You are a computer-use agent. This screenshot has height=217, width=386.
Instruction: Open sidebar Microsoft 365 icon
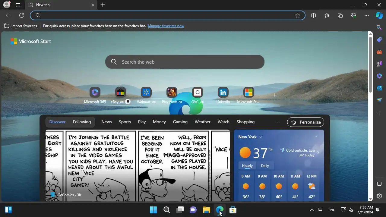tap(379, 76)
